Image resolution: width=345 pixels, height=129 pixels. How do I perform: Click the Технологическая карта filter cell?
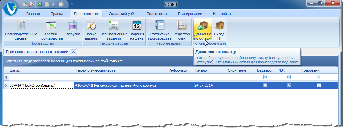[121, 77]
